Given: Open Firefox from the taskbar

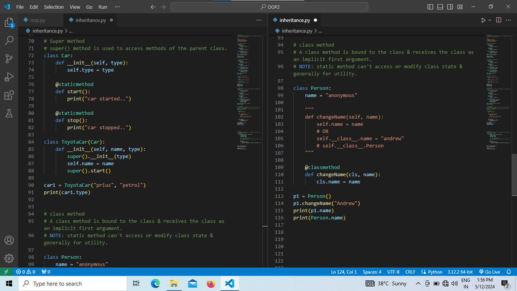Looking at the screenshot, I should point(211,284).
